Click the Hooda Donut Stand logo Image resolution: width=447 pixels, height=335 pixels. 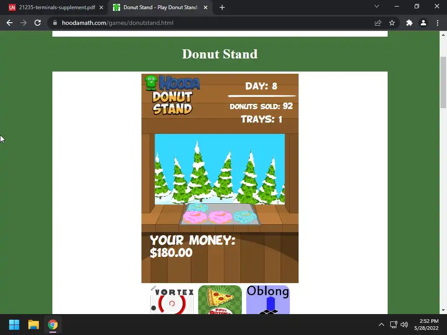tap(172, 95)
